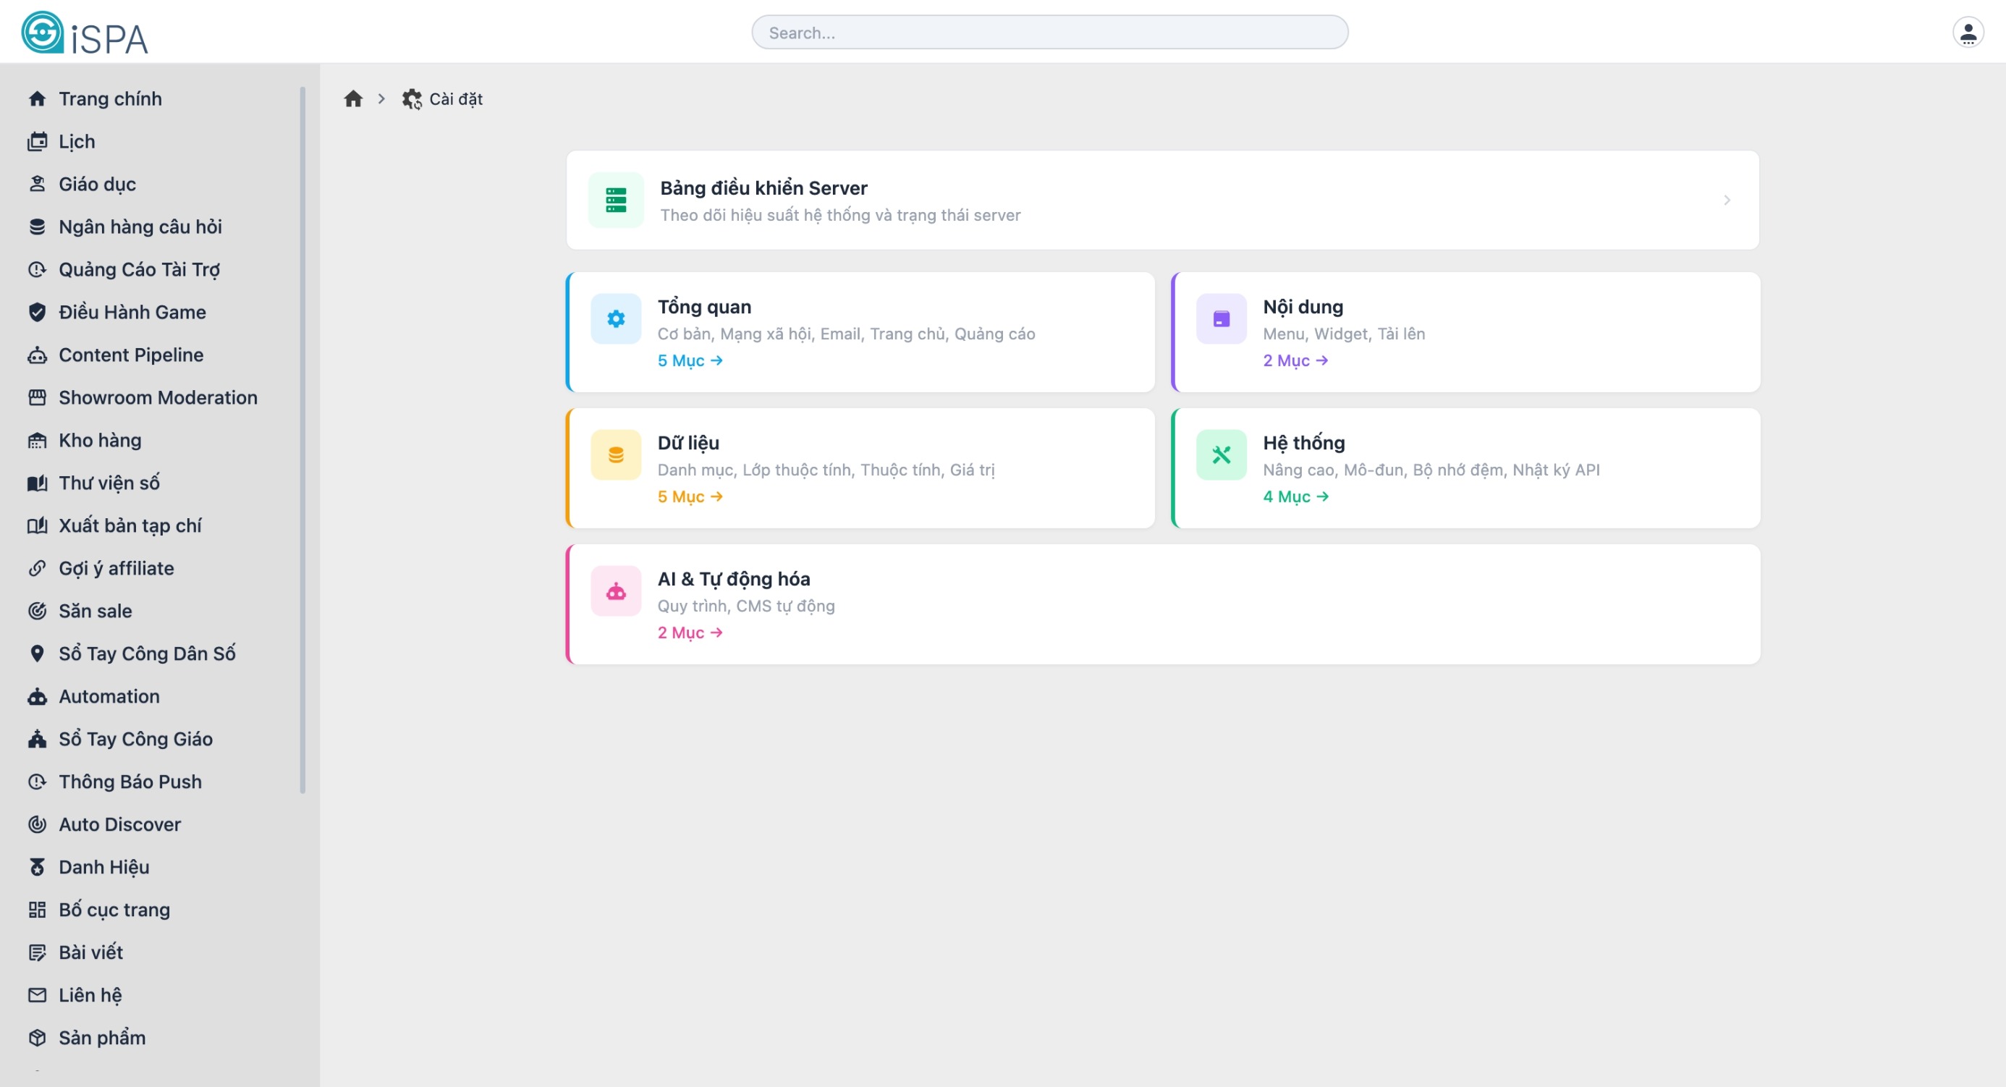This screenshot has width=2006, height=1087.
Task: Open the user account avatar menu
Action: click(1967, 33)
